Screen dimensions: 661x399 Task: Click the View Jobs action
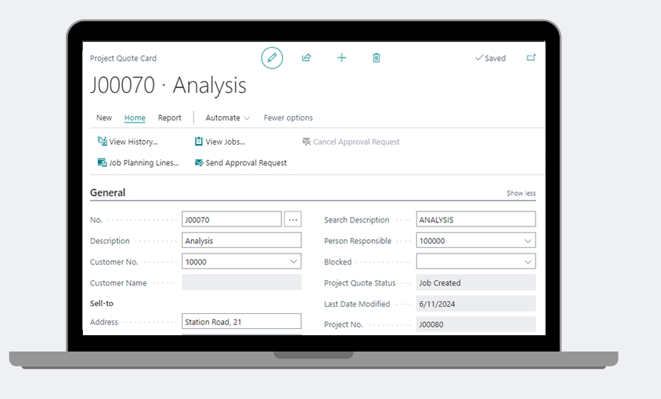click(x=220, y=142)
